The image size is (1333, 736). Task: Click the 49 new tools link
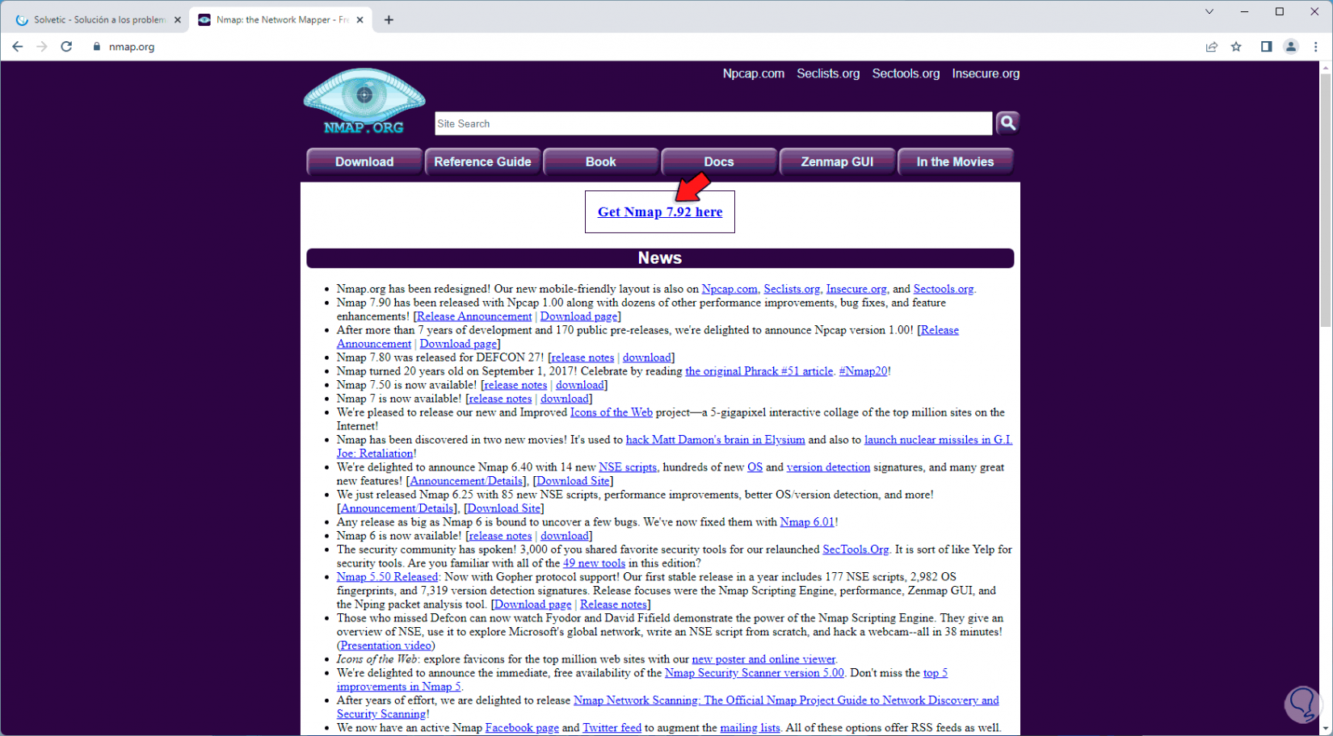click(594, 563)
